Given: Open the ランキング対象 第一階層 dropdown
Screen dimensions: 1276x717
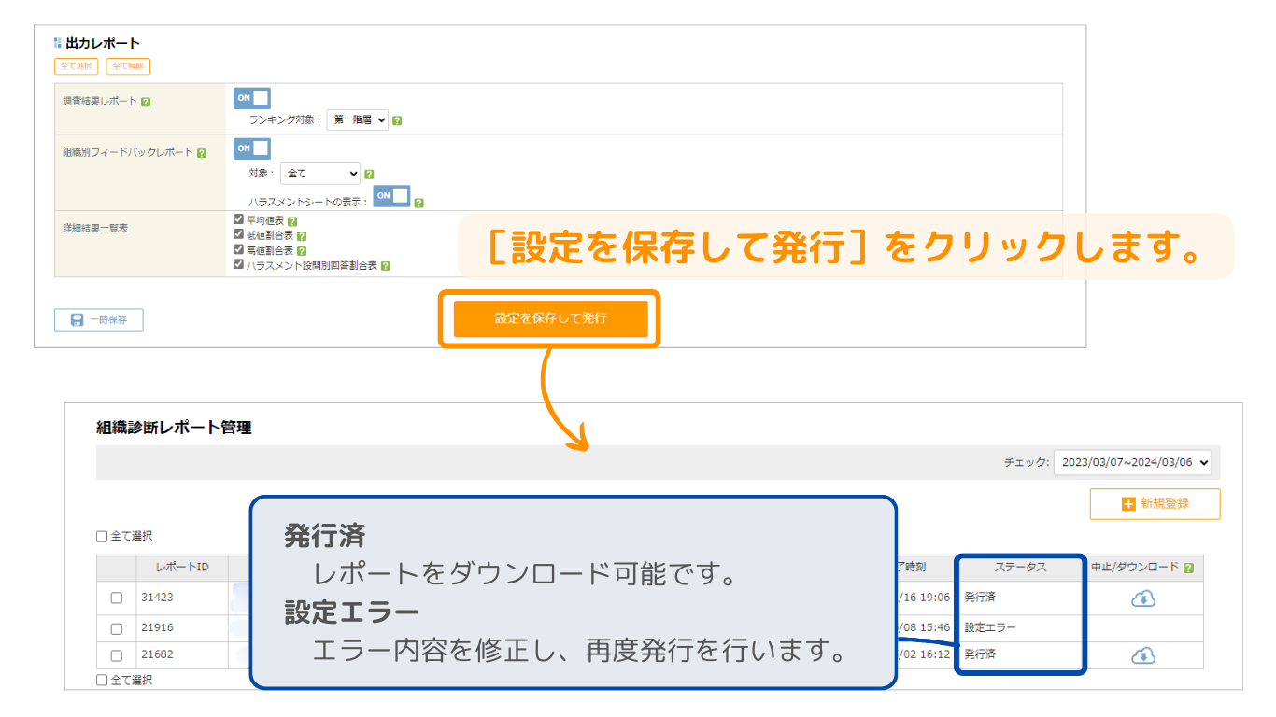Looking at the screenshot, I should 357,120.
